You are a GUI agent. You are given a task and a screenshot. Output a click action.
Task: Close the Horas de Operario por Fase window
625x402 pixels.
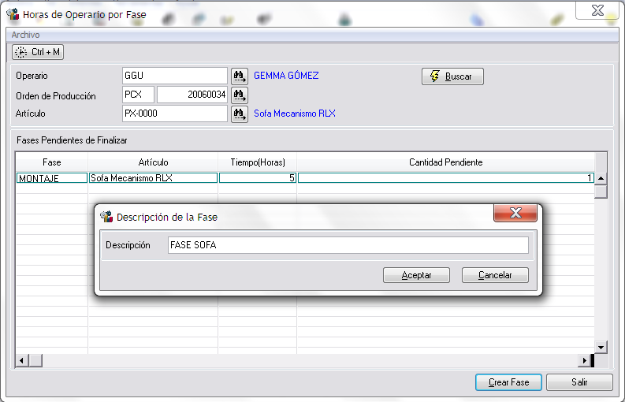(x=597, y=10)
